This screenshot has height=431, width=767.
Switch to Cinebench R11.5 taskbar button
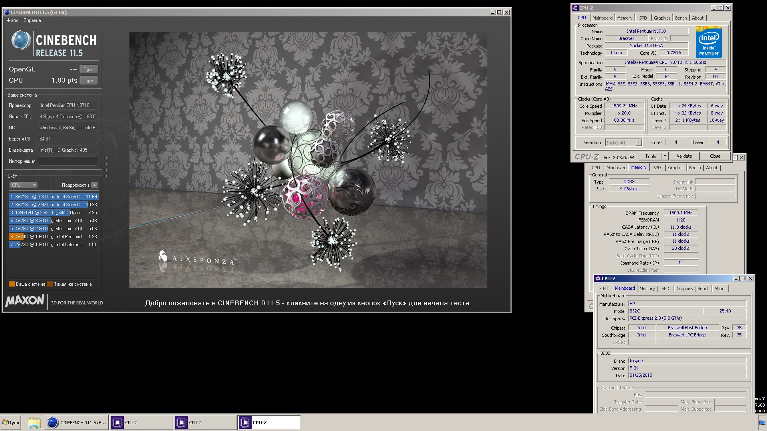(x=76, y=423)
